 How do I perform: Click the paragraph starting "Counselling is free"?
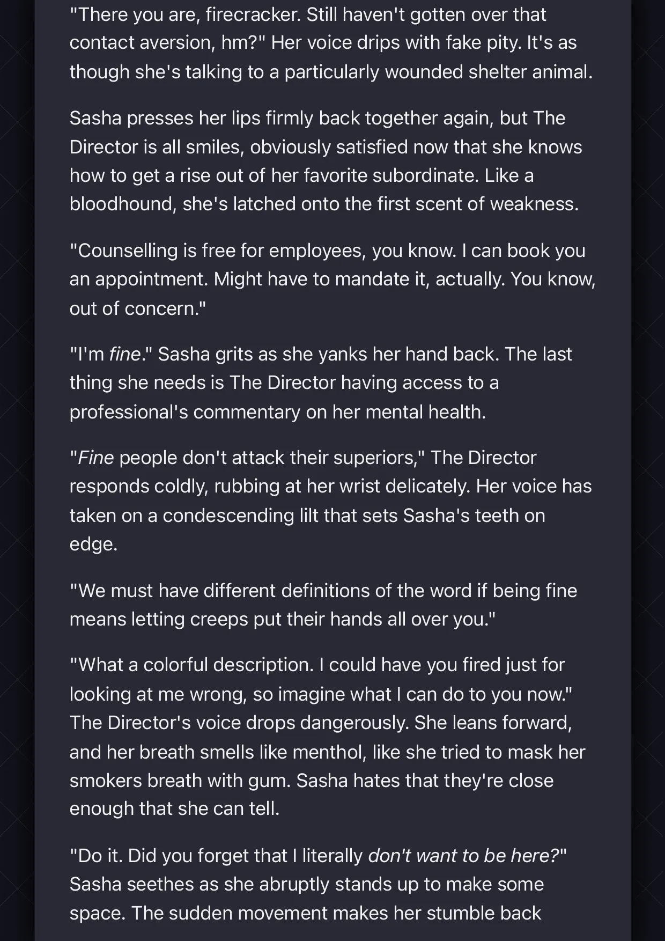coord(332,279)
